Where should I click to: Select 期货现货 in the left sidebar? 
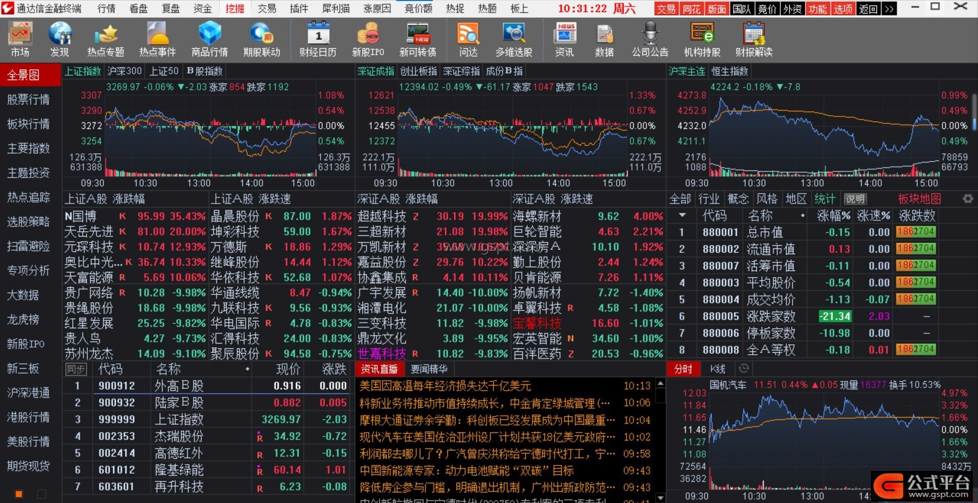coord(29,466)
